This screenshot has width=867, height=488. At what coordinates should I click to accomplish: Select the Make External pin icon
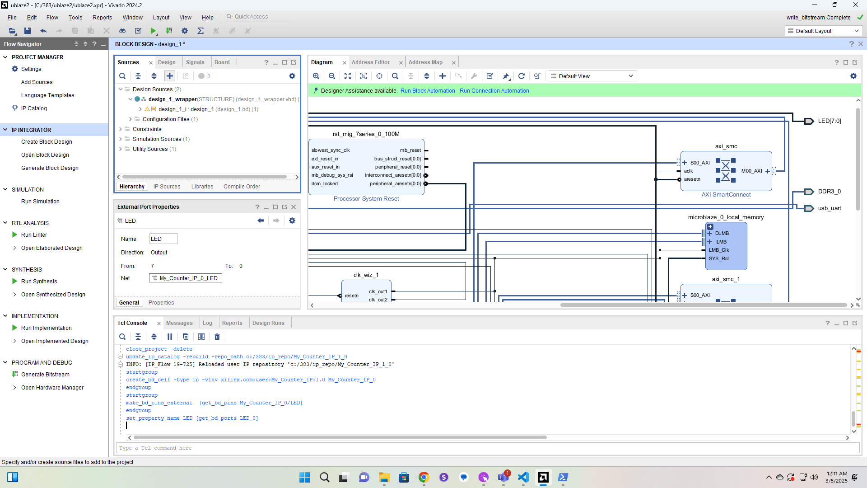[x=506, y=76]
